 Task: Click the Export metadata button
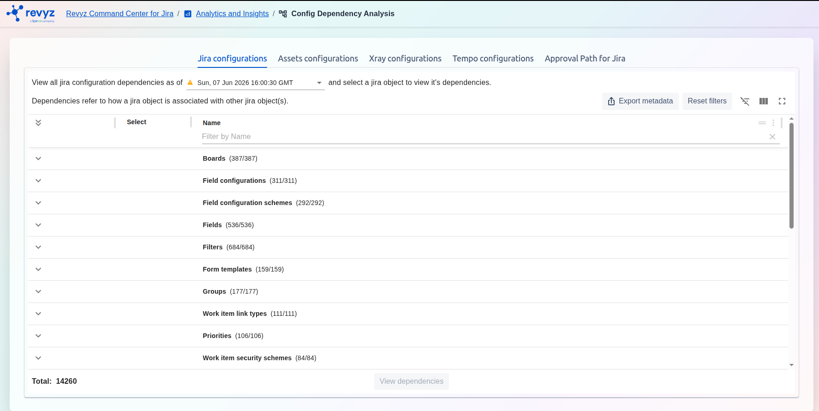click(x=640, y=101)
